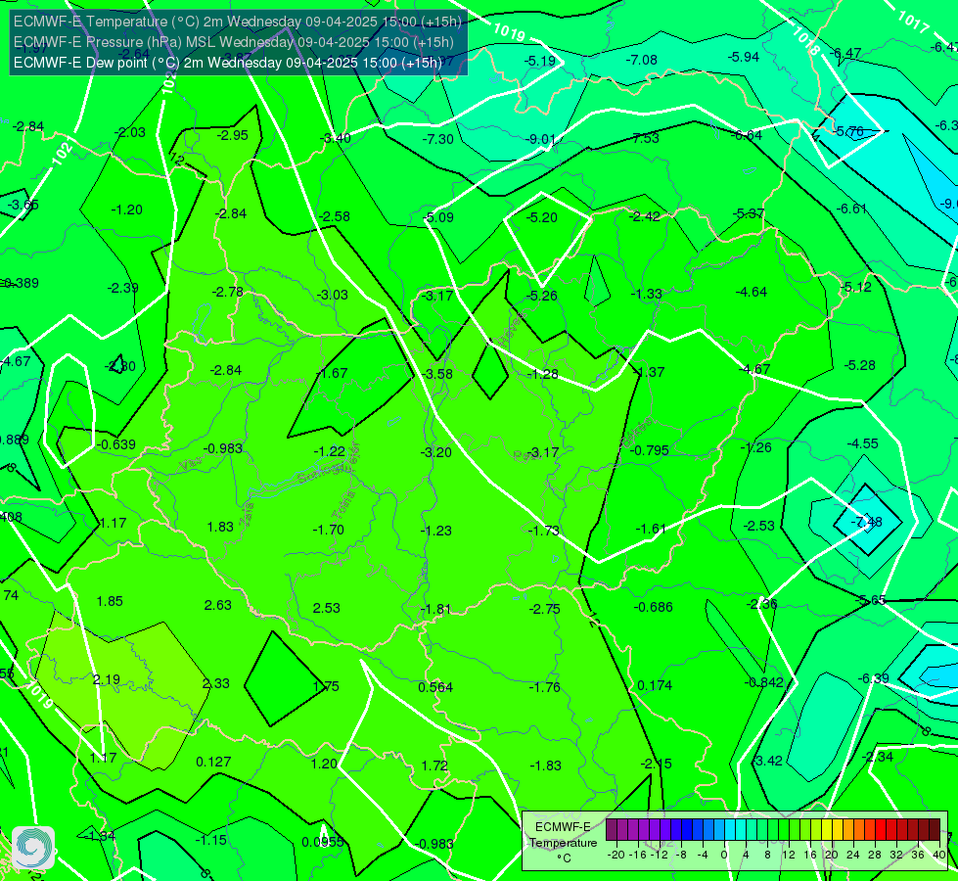Click the dew point value -1.61
This screenshot has width=958, height=881.
[x=651, y=529]
